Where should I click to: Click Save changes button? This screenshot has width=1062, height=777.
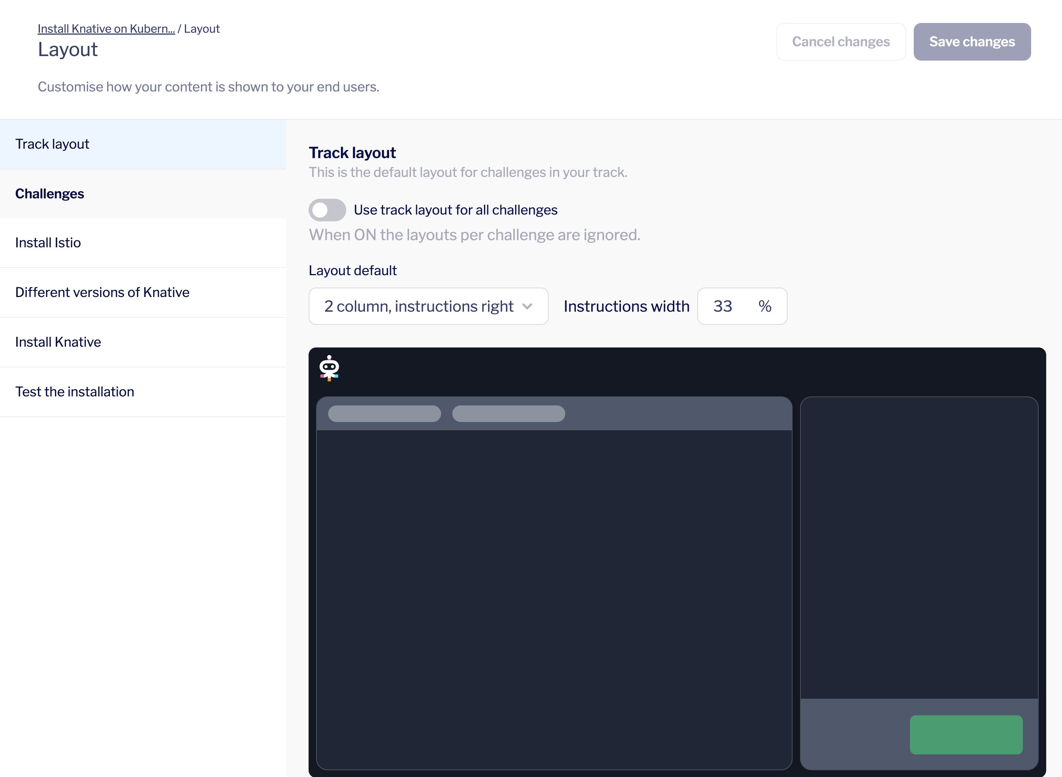972,42
